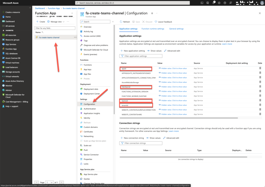Open the feedback icon in top bar
The width and height of the screenshot is (265, 187).
[231, 3]
